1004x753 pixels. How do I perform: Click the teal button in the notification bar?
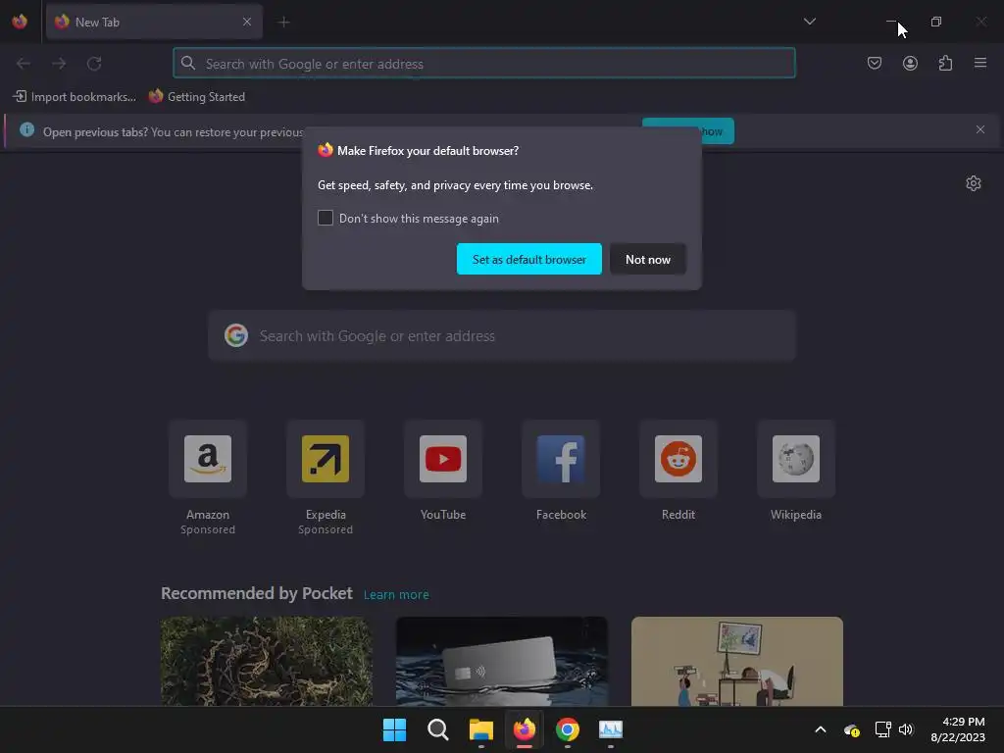coord(718,131)
